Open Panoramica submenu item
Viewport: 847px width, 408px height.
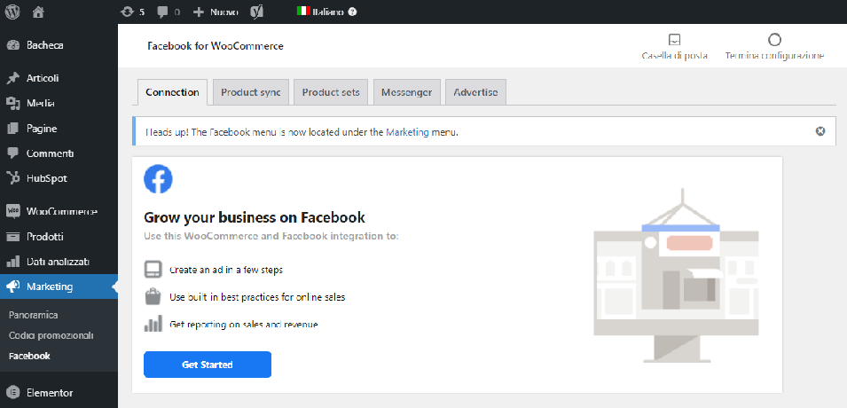(33, 315)
